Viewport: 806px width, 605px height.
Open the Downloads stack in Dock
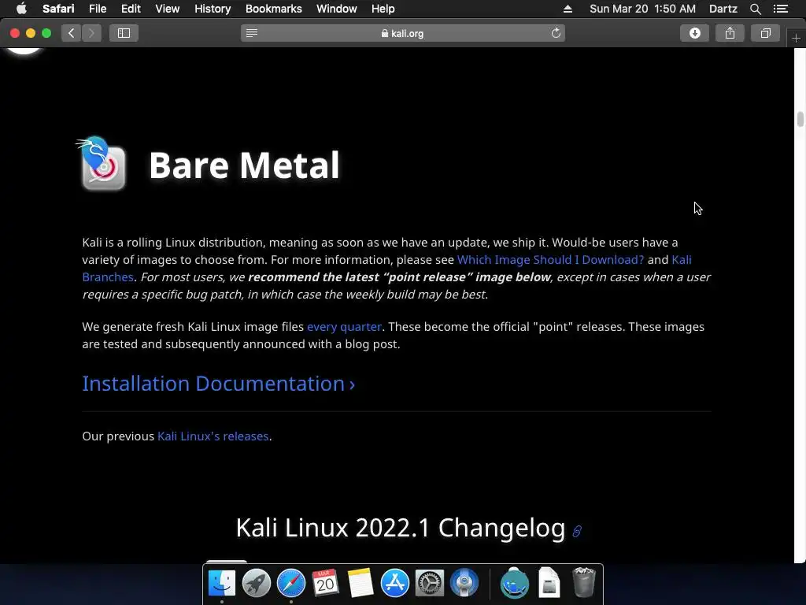click(x=515, y=584)
